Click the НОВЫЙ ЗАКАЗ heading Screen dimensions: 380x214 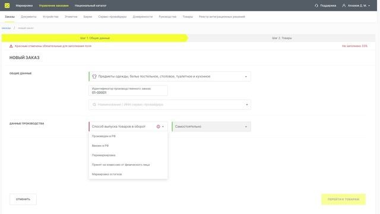point(24,58)
